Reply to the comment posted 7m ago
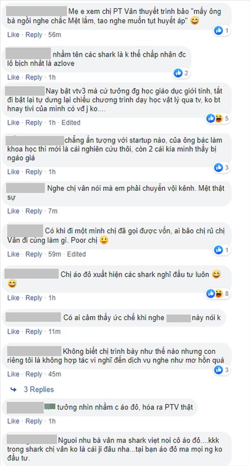Image resolution: width=250 pixels, height=466 pixels. [x=34, y=211]
